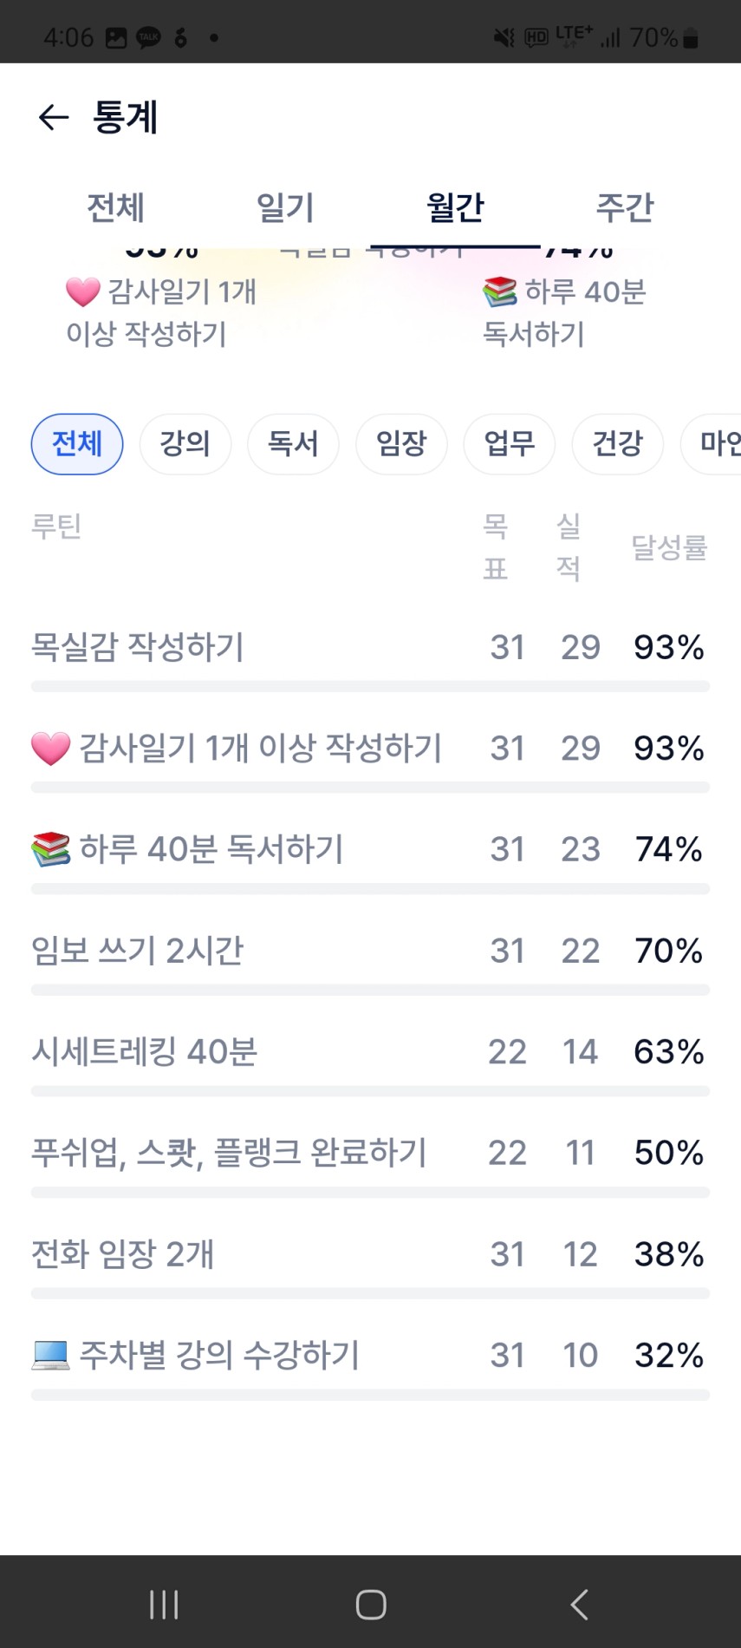Filter routines by 임장 chip
The height and width of the screenshot is (1648, 741).
[401, 444]
